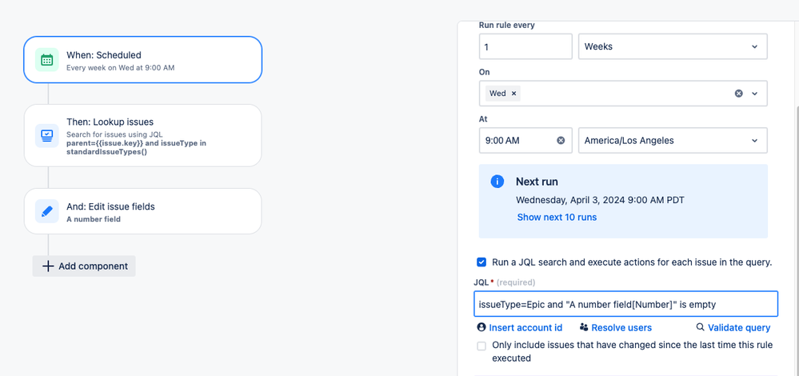Image resolution: width=799 pixels, height=376 pixels.
Task: Uncheck Run a JQL search checkbox
Action: click(481, 262)
